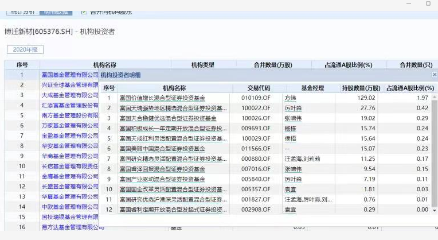Open 南方基金管理股份 institution link
This screenshot has width=438, height=240.
[70, 115]
